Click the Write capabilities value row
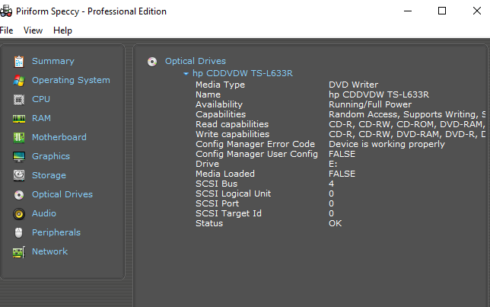Screen dimensions: 490x307 409,134
